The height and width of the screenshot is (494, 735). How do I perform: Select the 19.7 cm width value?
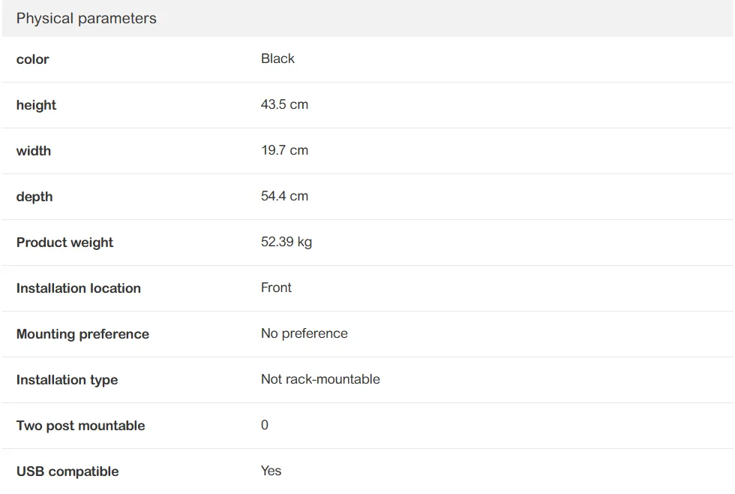[284, 150]
